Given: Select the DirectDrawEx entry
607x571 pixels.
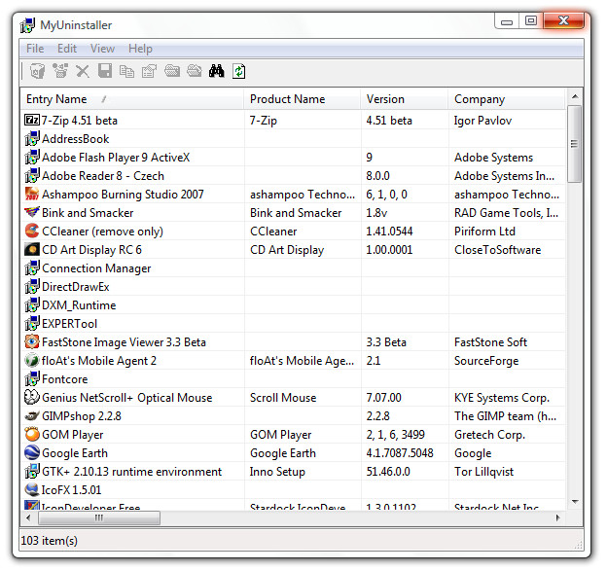Looking at the screenshot, I should [x=76, y=286].
